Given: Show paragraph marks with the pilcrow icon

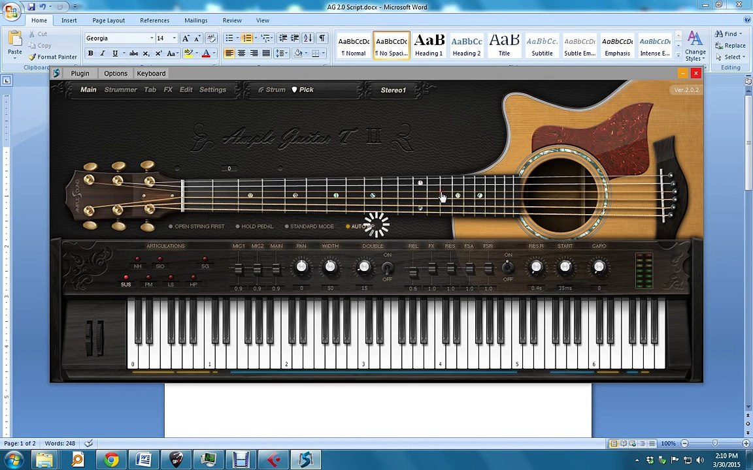Looking at the screenshot, I should point(322,38).
